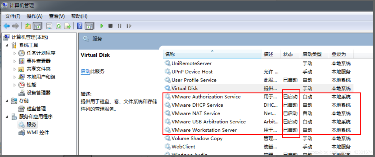Click gear icon beside WebClient
This screenshot has height=157, width=375.
(x=168, y=147)
